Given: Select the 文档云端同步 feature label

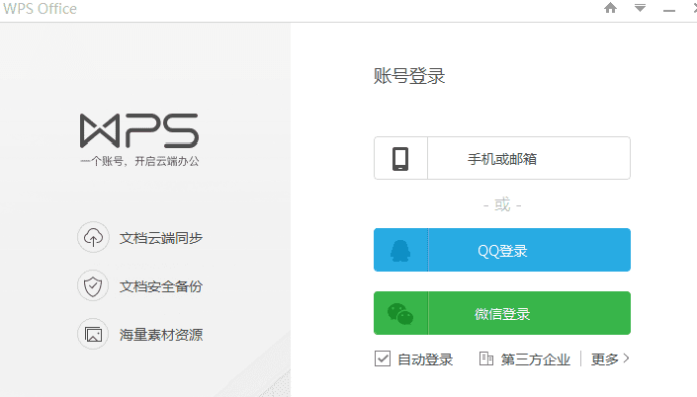Looking at the screenshot, I should (x=161, y=238).
